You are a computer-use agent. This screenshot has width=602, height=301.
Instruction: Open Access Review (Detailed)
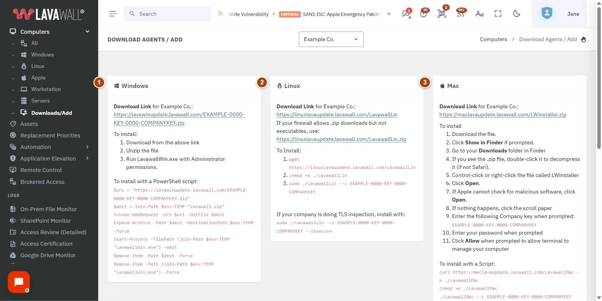tap(53, 232)
